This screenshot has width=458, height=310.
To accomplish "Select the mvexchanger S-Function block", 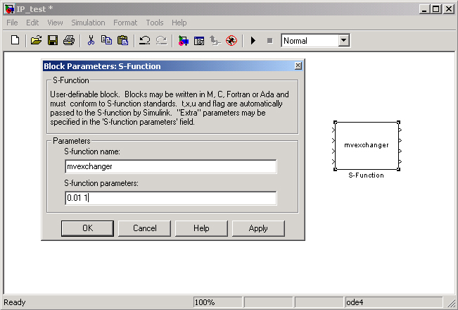I will click(367, 145).
